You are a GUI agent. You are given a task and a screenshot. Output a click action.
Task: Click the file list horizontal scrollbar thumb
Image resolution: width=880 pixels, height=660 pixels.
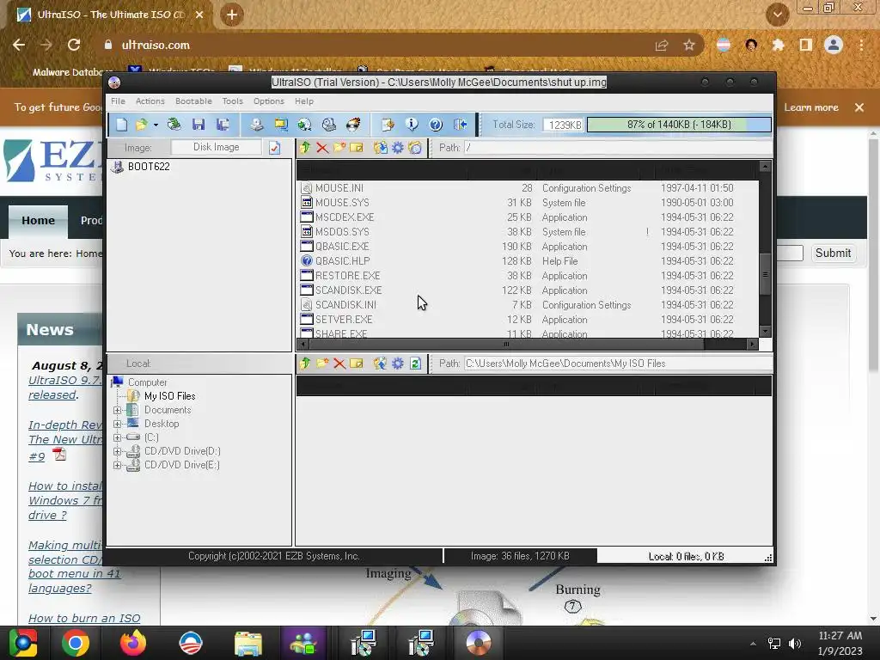pyautogui.click(x=505, y=344)
